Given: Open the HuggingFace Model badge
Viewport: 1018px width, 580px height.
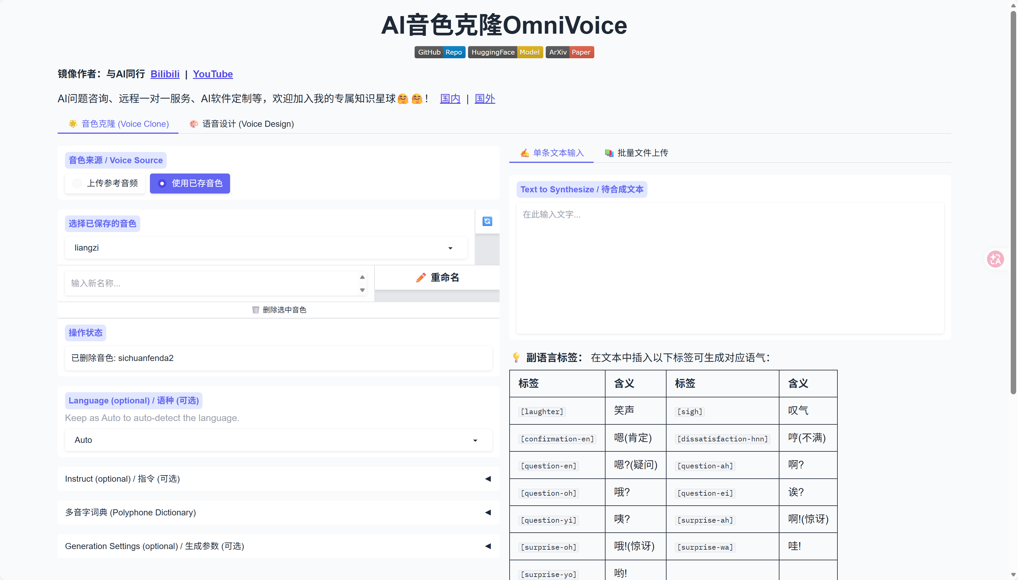Looking at the screenshot, I should tap(505, 52).
